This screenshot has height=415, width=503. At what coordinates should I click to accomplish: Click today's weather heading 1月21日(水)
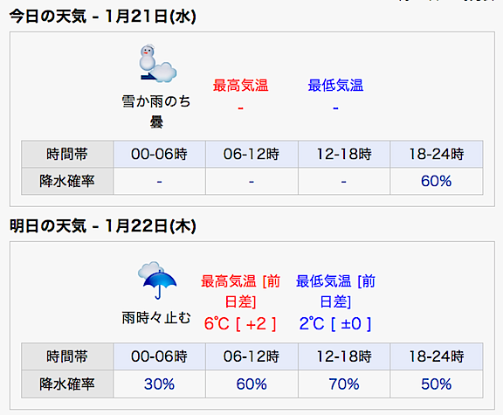[x=103, y=16]
